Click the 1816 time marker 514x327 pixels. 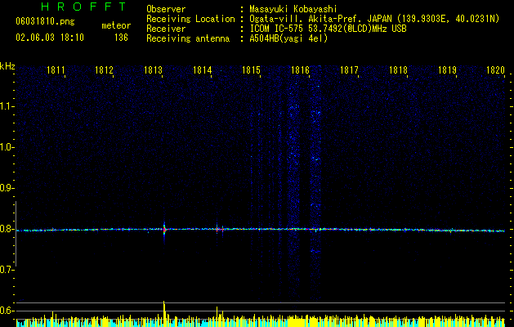(x=300, y=70)
